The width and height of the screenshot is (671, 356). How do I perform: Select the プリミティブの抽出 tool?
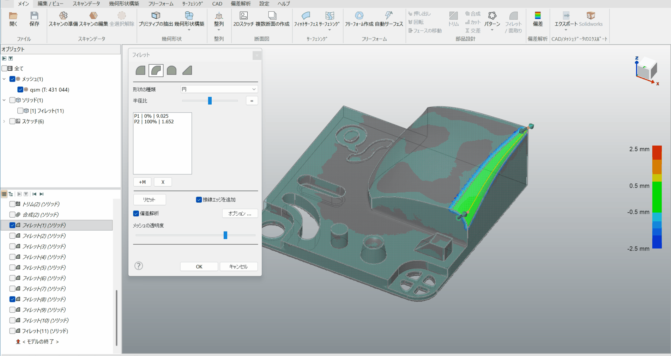[156, 16]
